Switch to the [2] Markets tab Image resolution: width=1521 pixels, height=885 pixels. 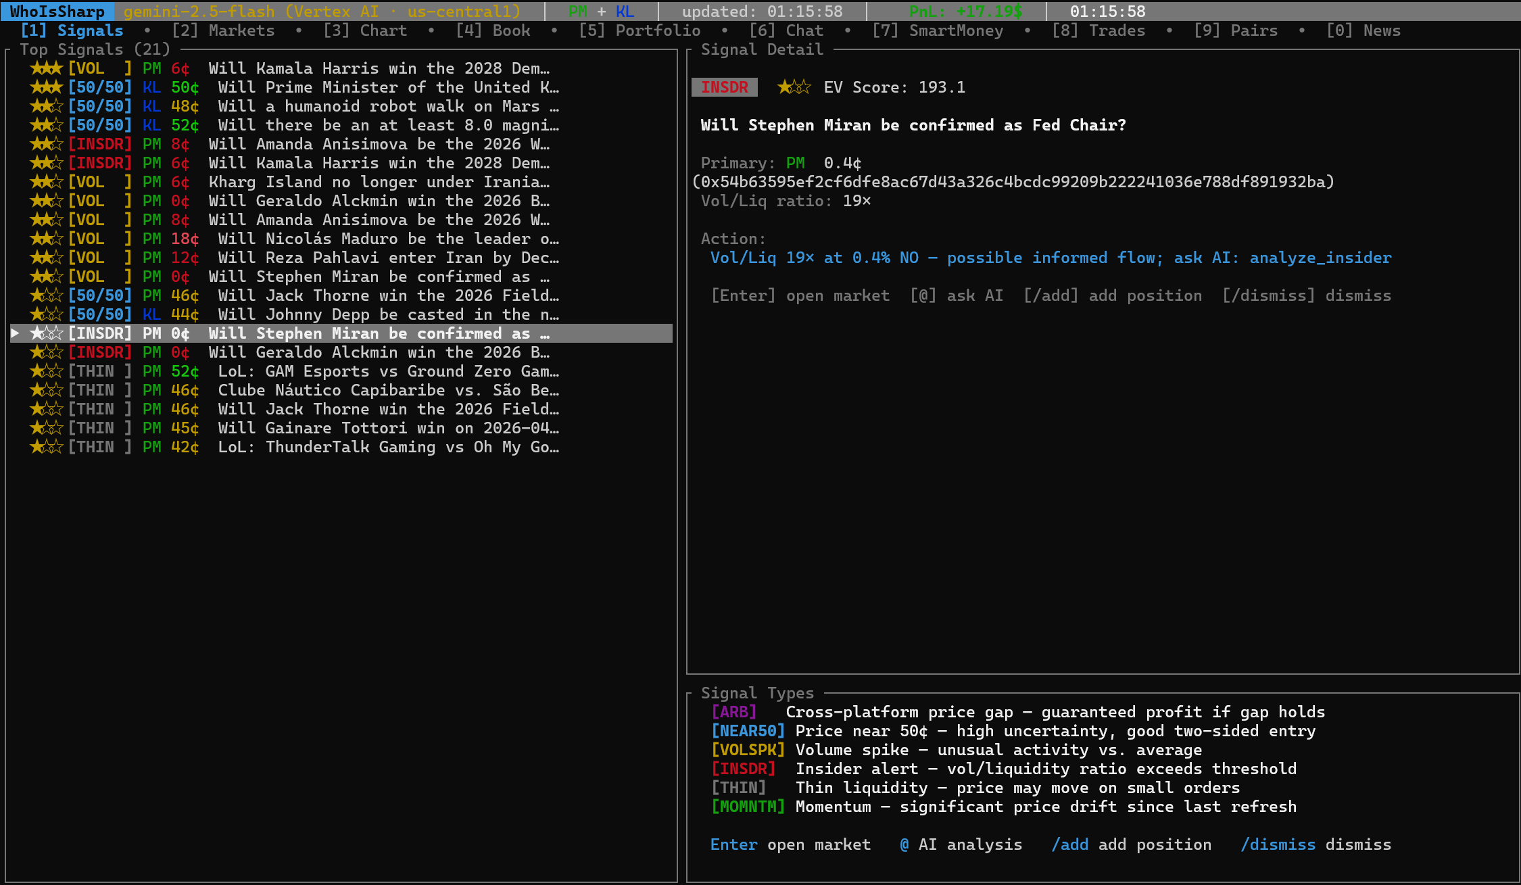[x=223, y=30]
